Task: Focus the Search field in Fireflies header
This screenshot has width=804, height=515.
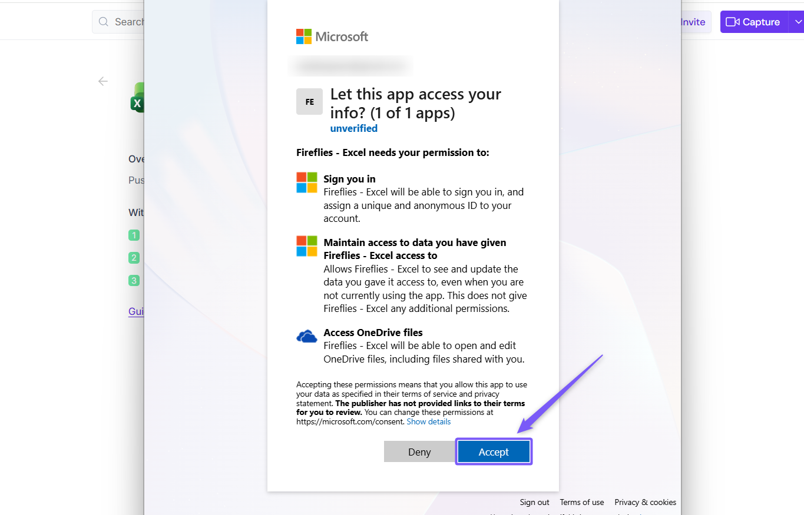Action: tap(118, 22)
